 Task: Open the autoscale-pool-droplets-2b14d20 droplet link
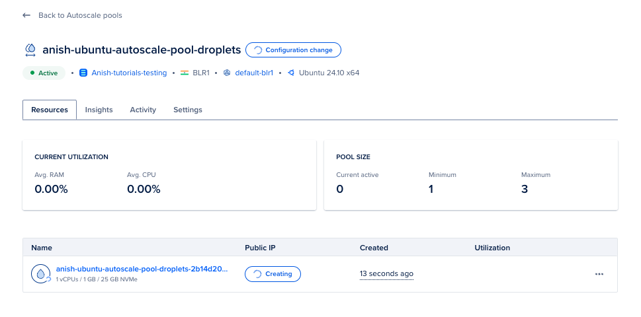pos(142,269)
